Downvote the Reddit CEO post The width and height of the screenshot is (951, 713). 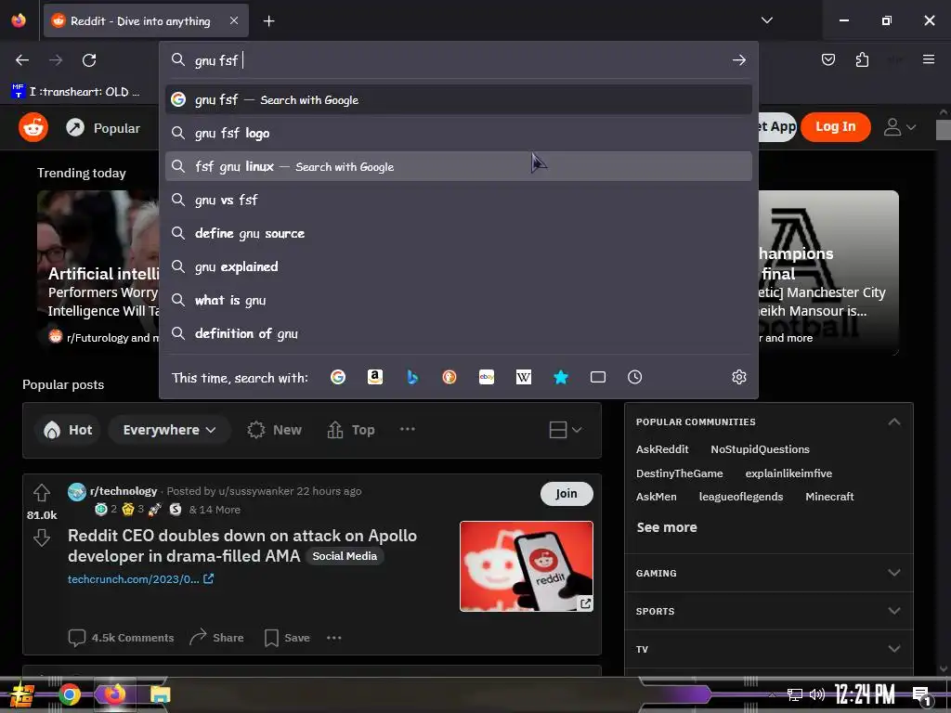click(x=42, y=538)
